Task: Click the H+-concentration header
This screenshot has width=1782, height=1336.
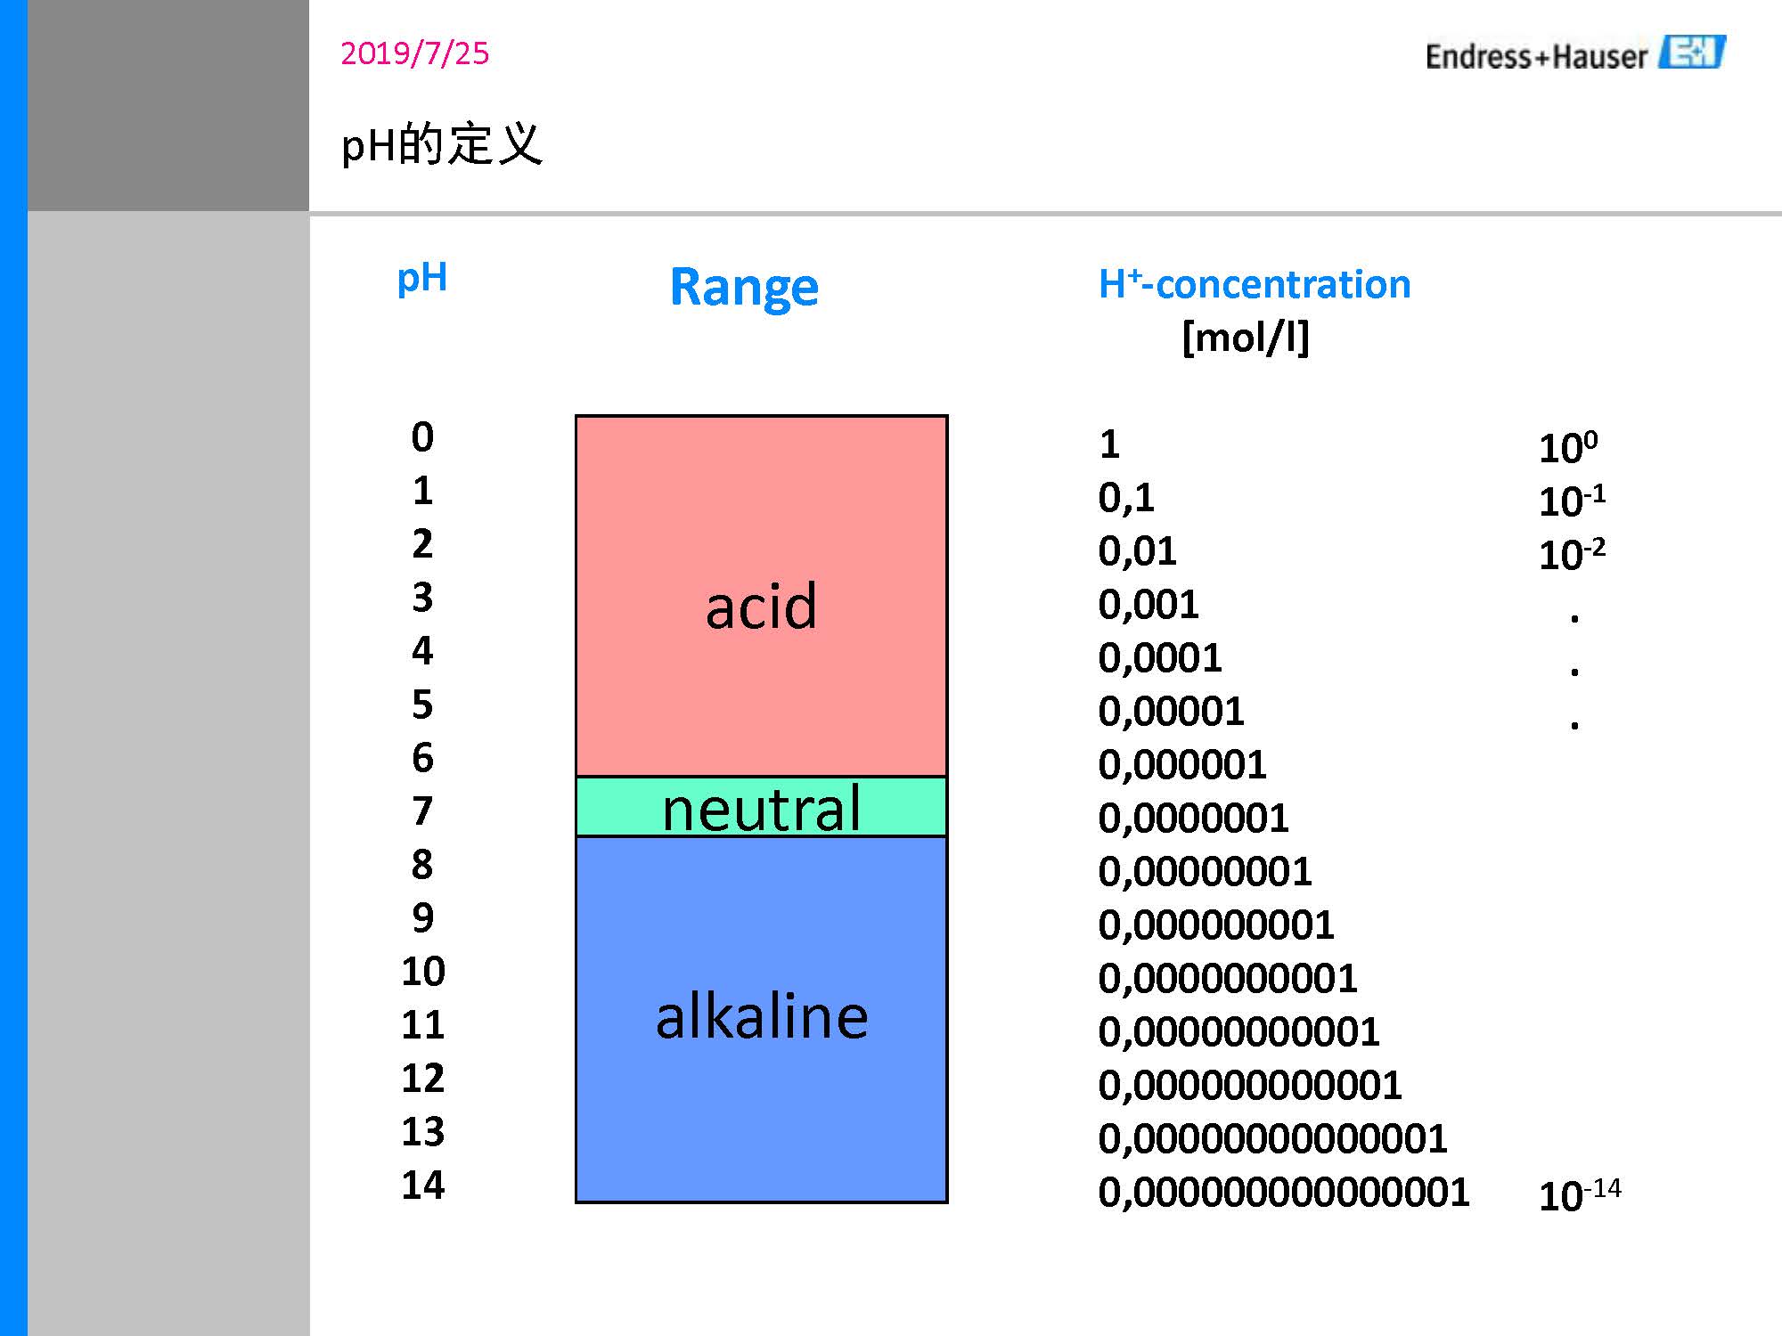Action: pos(1255,284)
